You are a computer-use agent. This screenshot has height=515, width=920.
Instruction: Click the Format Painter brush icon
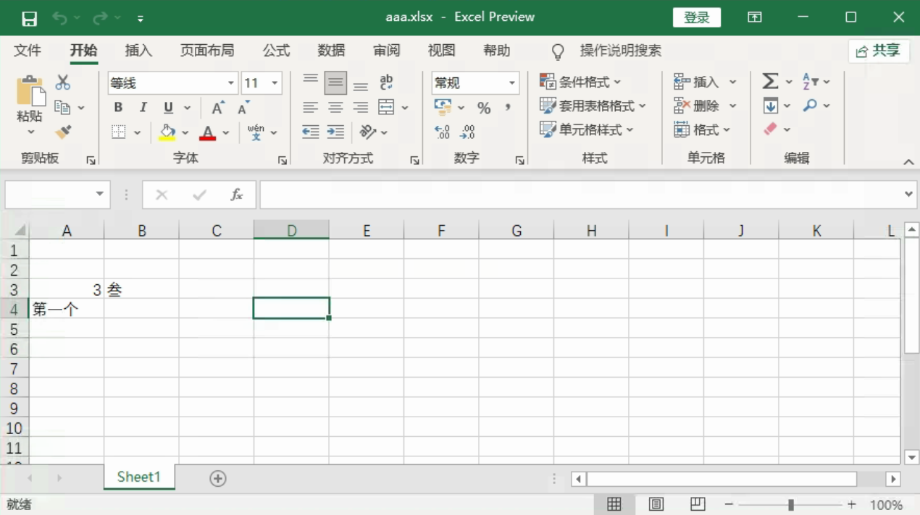[x=64, y=132]
